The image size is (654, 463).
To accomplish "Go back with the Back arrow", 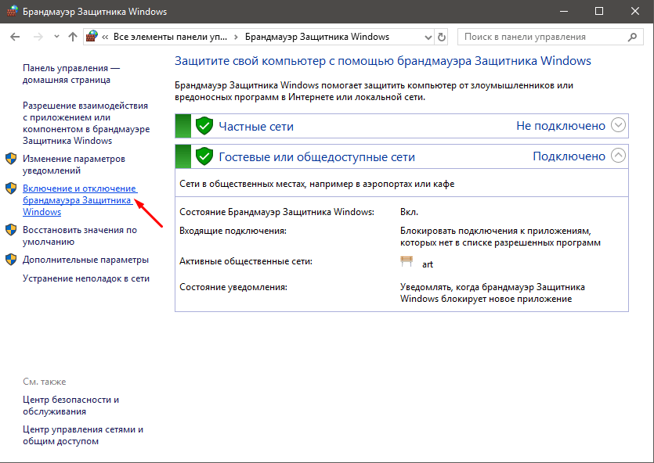I will 15,37.
